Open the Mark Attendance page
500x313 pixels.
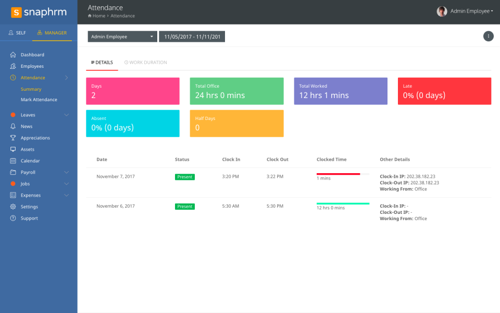tap(39, 100)
